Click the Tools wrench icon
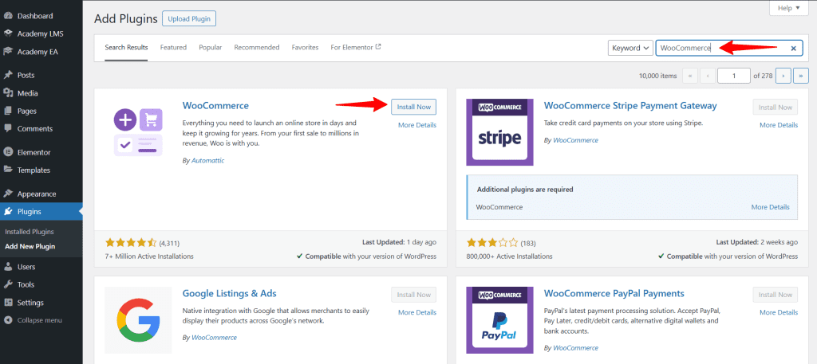The width and height of the screenshot is (817, 364). click(x=8, y=284)
